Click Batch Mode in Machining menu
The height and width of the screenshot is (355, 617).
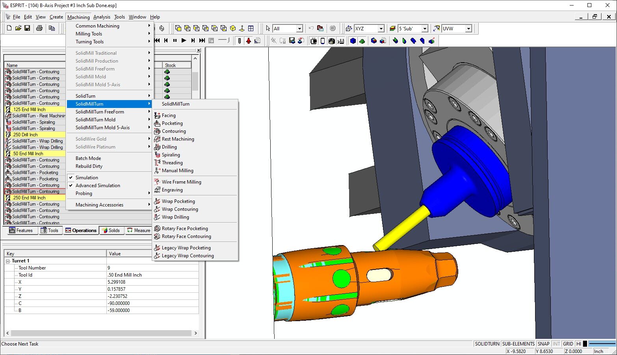[110, 158]
